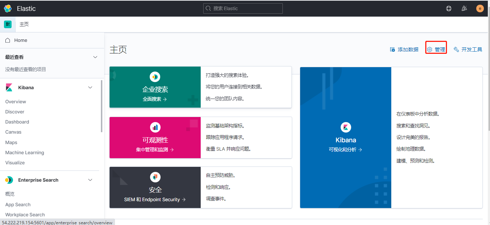This screenshot has height=225, width=490.
Task: Open the 可观测性 observability card
Action: pyautogui.click(x=155, y=140)
